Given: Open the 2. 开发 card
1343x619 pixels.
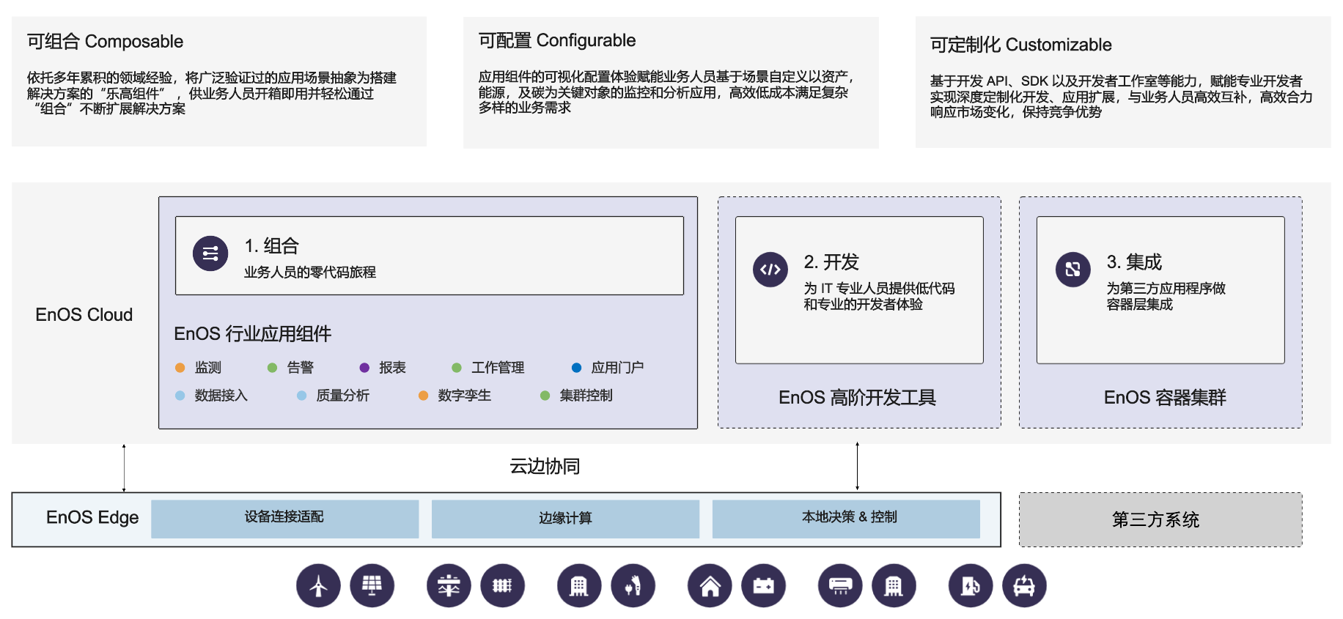Looking at the screenshot, I should coord(859,290).
